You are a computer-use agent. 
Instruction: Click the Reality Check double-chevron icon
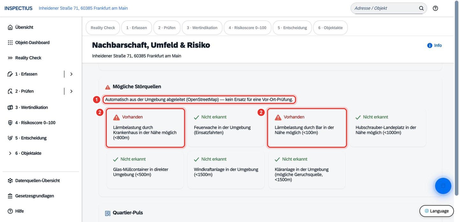(10, 58)
